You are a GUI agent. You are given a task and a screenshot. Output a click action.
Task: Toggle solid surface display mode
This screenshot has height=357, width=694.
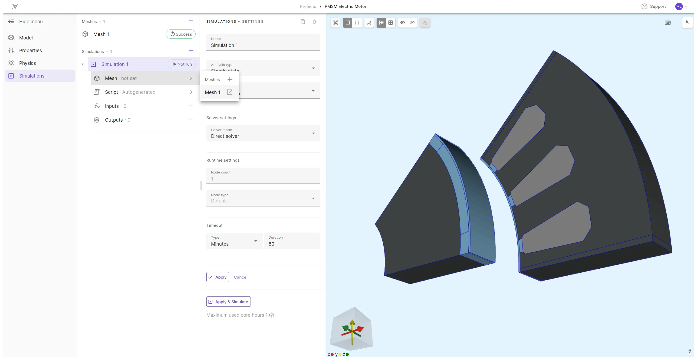click(348, 23)
